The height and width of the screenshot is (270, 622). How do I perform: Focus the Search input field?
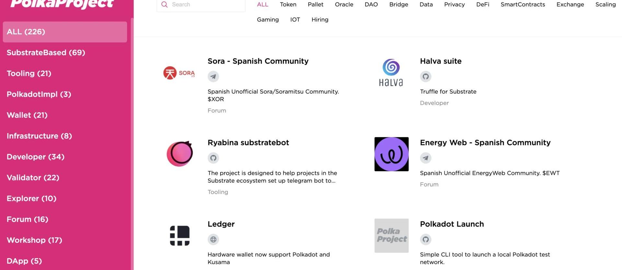(201, 5)
